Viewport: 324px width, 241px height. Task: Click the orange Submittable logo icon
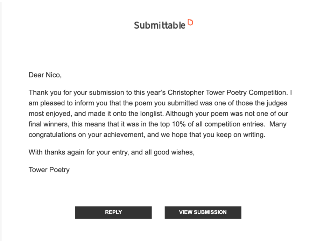[190, 22]
